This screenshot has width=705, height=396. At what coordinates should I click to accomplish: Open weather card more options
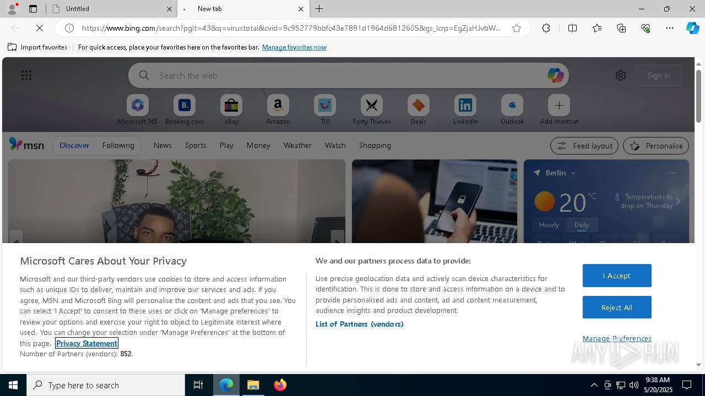[x=672, y=173]
